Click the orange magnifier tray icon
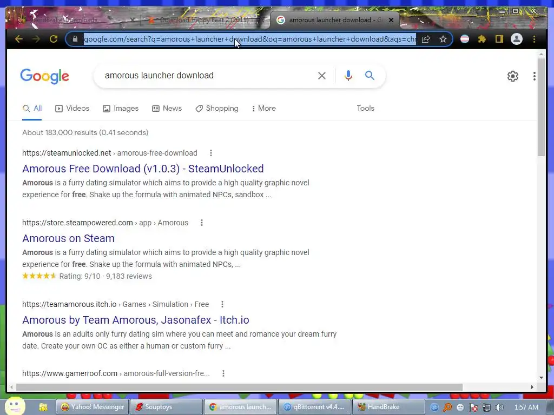 pos(447,407)
